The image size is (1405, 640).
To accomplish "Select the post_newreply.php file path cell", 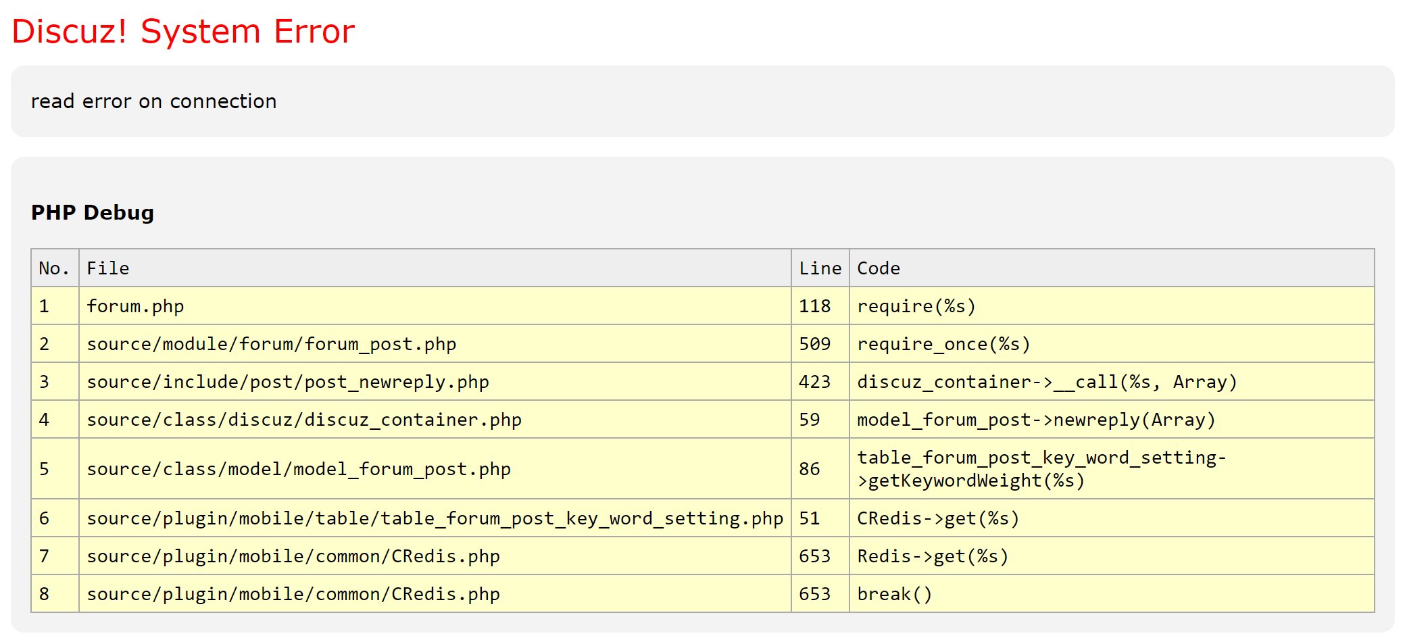I will click(288, 382).
